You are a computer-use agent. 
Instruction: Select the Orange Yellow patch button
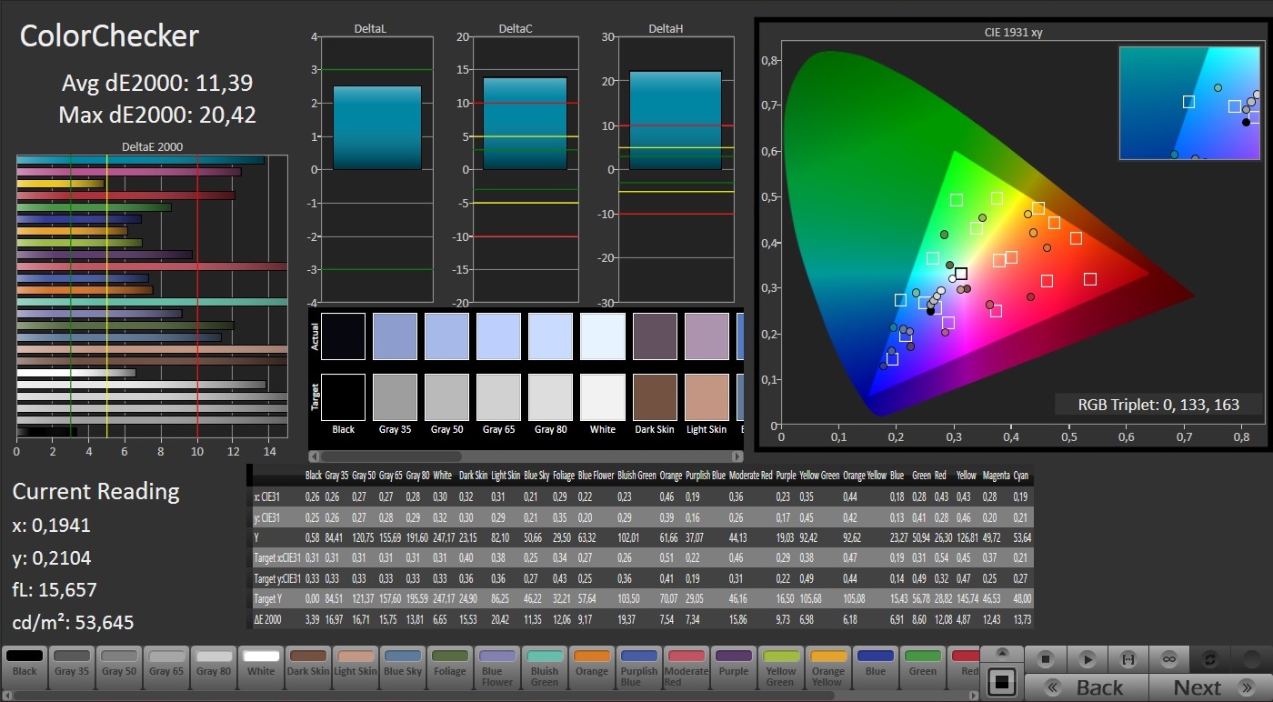828,667
